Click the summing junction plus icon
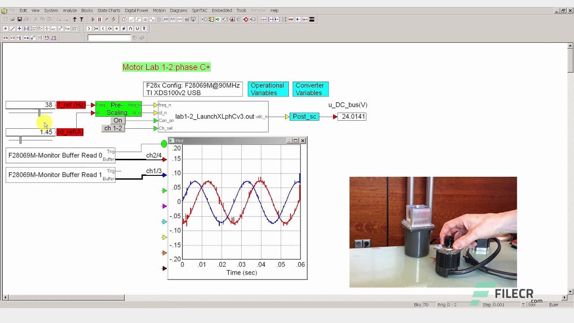This screenshot has width=574, height=323. 18,28
